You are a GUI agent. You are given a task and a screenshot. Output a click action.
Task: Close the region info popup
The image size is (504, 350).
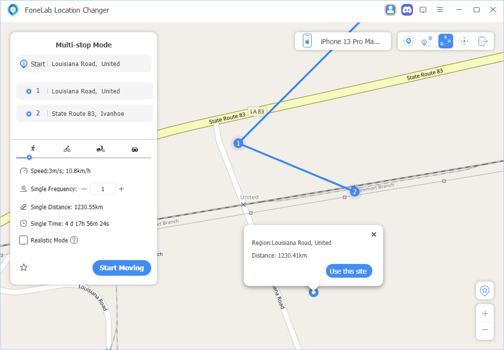374,235
